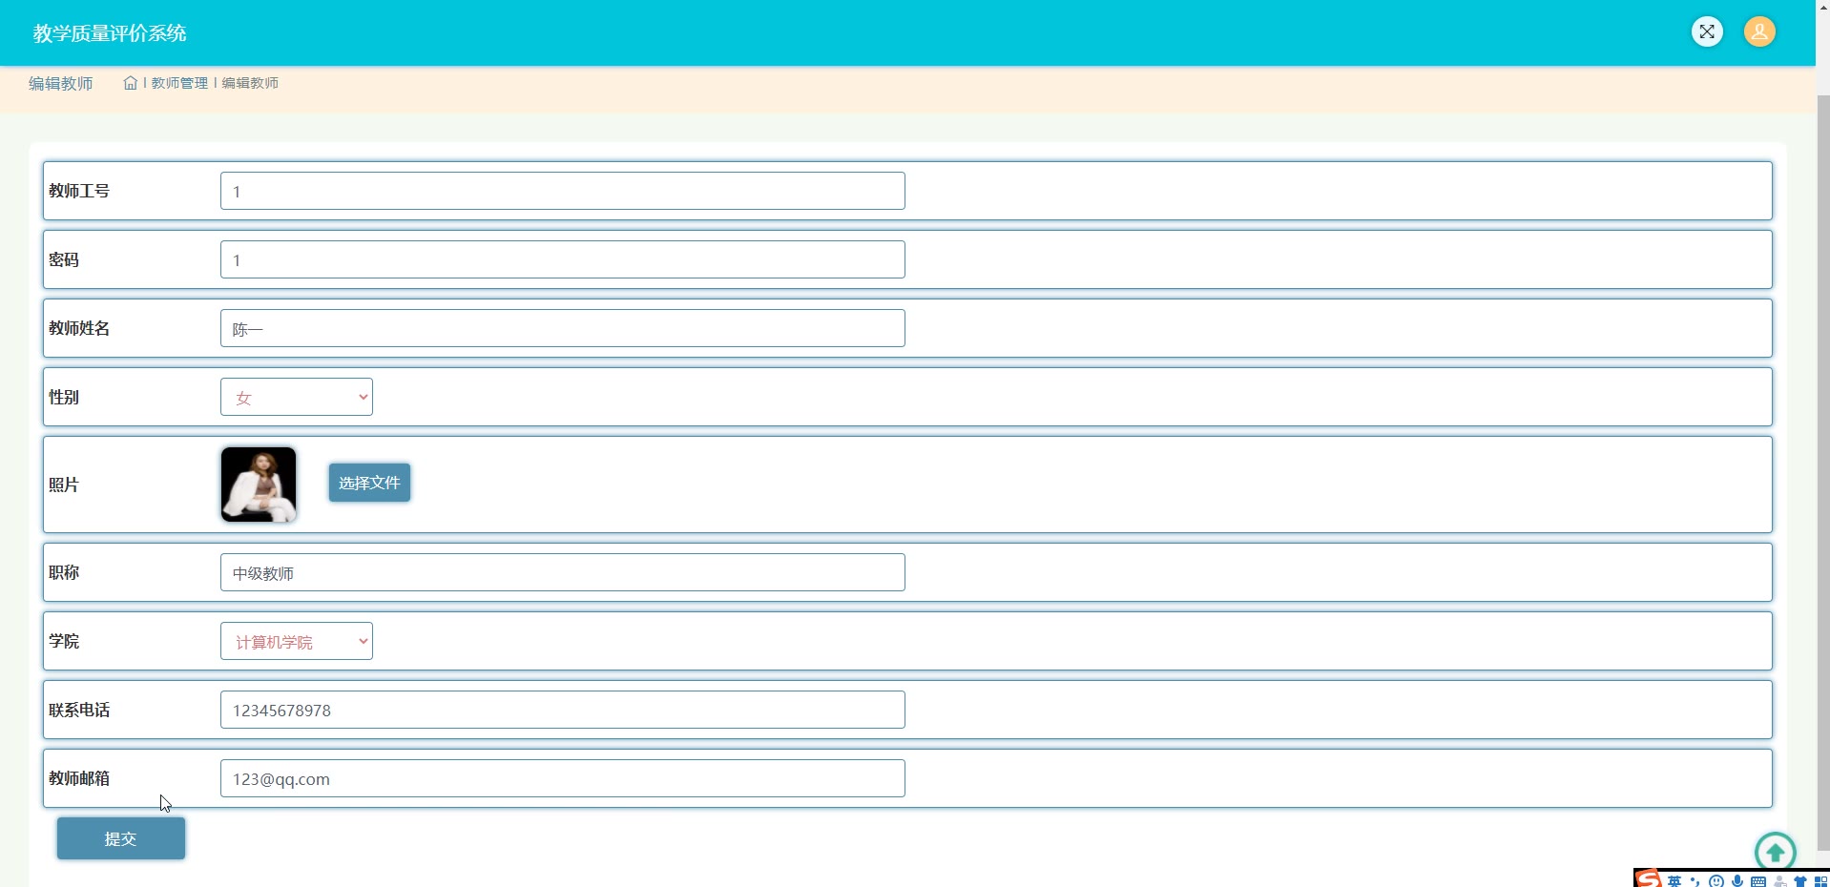Click the 选择文件 upload button
1830x887 pixels.
pyautogui.click(x=369, y=483)
